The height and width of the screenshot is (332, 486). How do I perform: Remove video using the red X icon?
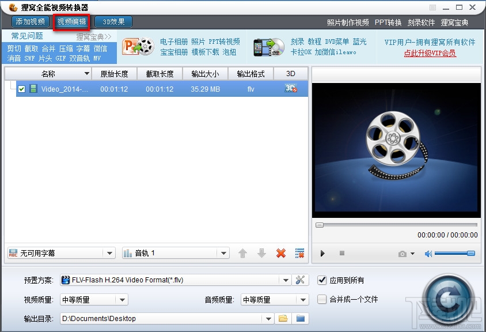[x=281, y=252]
